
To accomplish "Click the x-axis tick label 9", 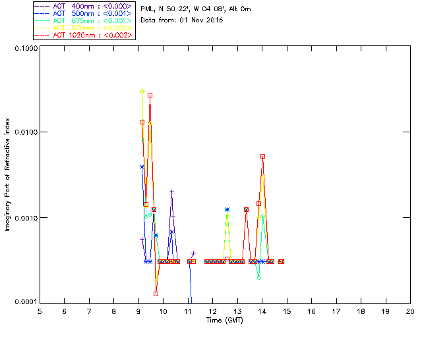I will (x=138, y=311).
